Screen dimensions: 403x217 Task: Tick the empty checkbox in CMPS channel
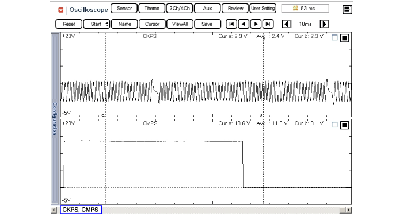click(334, 125)
